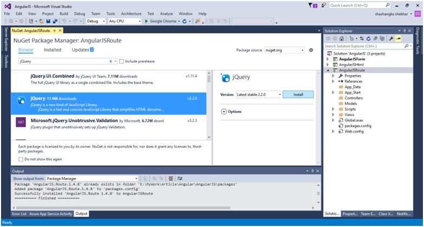The image size is (424, 227).
Task: Click Solution Explorer search magnifier icon
Action: (x=406, y=46)
